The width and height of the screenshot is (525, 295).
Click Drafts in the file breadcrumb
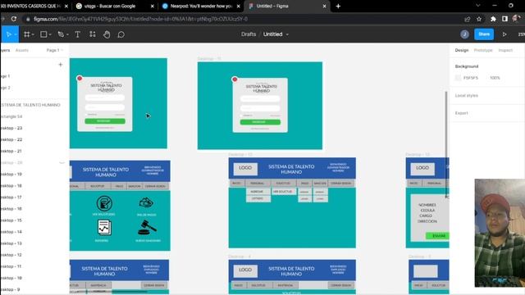(249, 34)
